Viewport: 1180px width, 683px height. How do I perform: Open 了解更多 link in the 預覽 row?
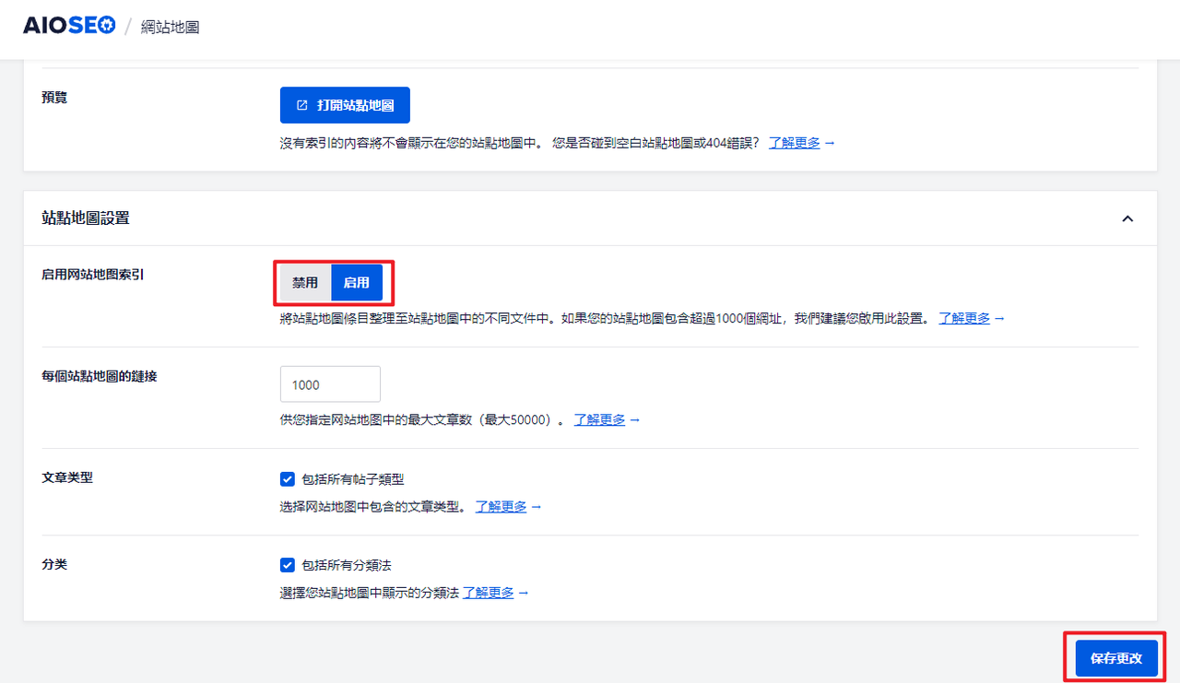(x=794, y=144)
